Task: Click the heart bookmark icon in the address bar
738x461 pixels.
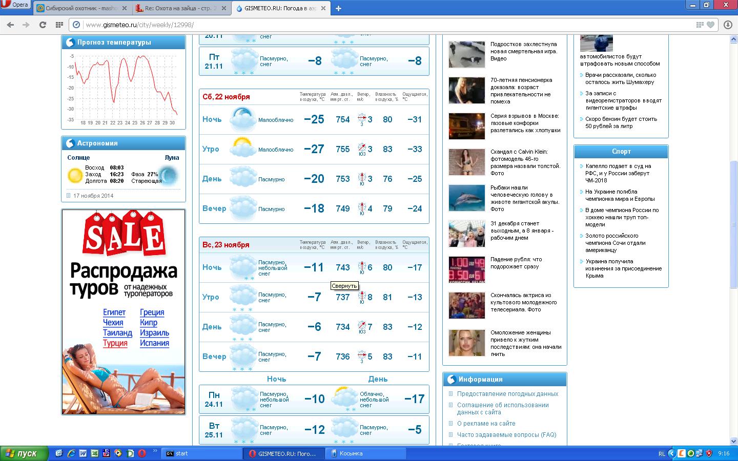Action: [710, 25]
